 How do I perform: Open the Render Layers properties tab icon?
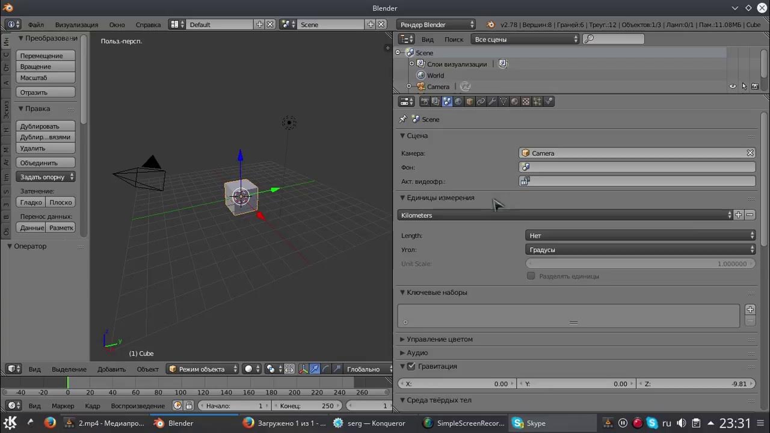pyautogui.click(x=436, y=102)
